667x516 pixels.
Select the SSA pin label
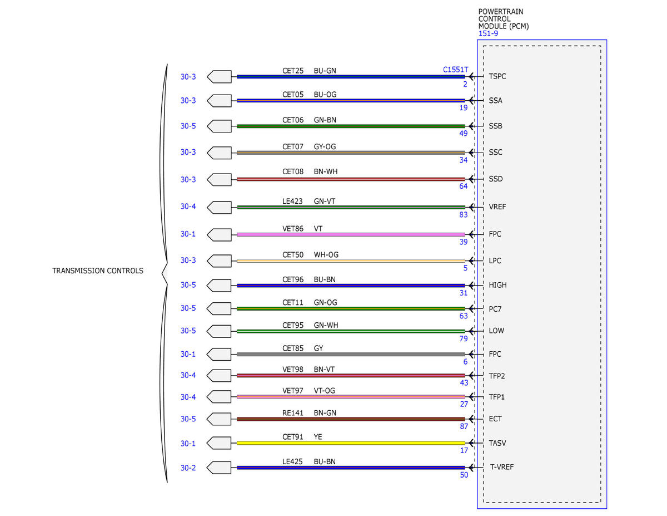(x=495, y=101)
